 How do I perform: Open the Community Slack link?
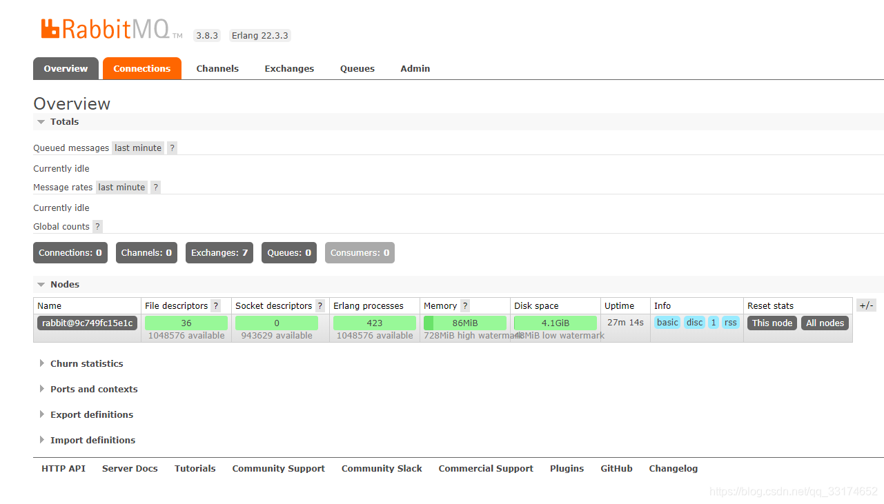[x=382, y=468]
